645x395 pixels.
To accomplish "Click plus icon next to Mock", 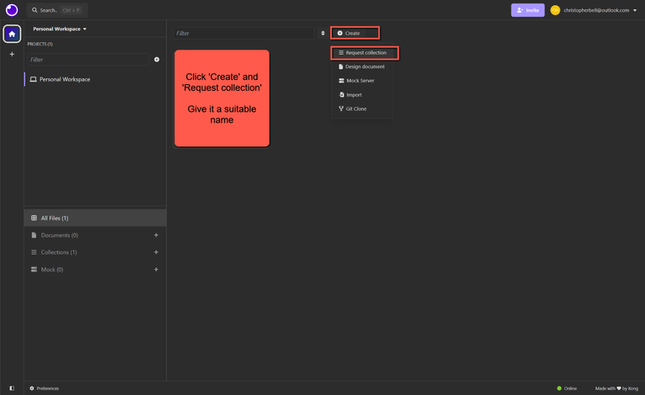I will pos(156,270).
